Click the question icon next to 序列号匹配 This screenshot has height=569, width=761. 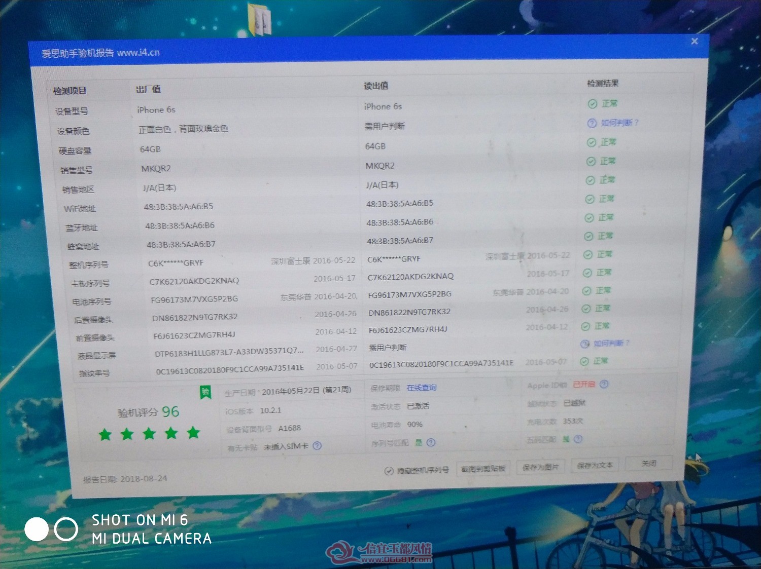pyautogui.click(x=431, y=442)
